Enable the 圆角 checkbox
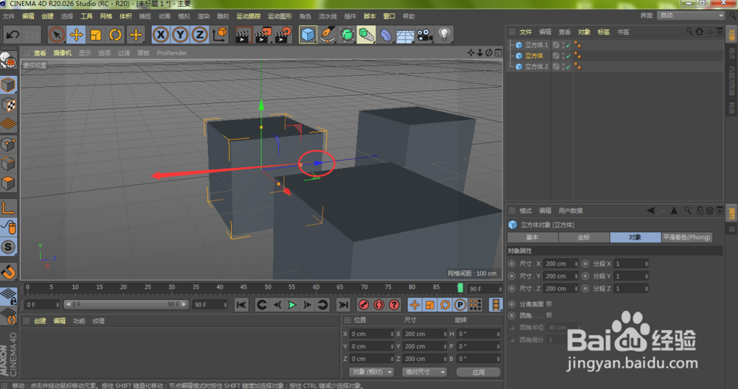738x389 pixels. (549, 315)
